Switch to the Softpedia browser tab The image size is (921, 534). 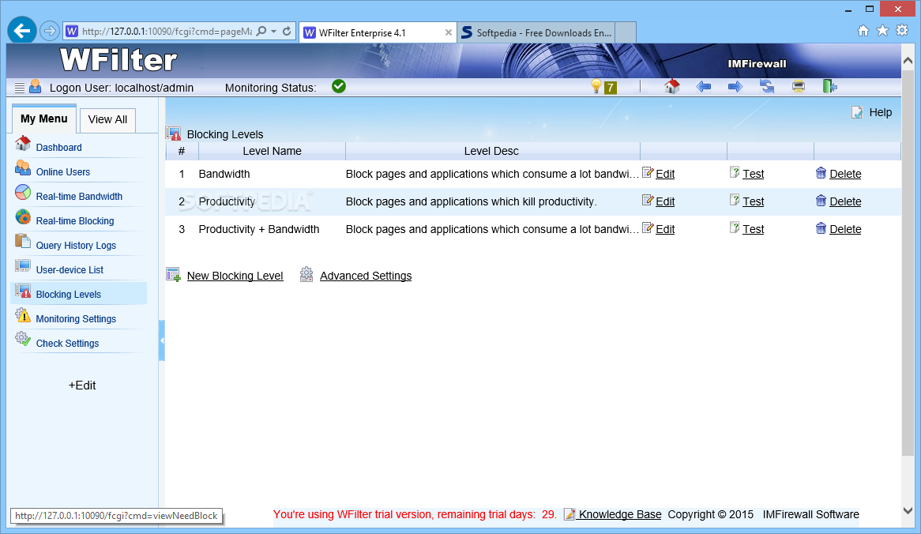[536, 33]
